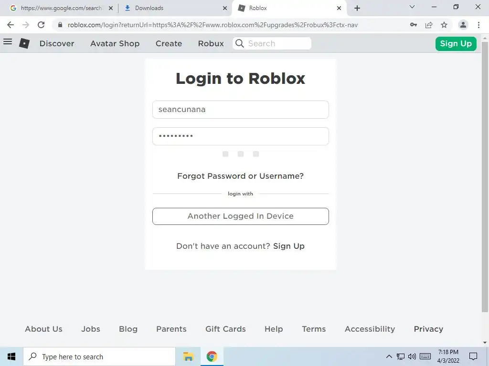Open Blog footer link
489x366 pixels.
128,329
